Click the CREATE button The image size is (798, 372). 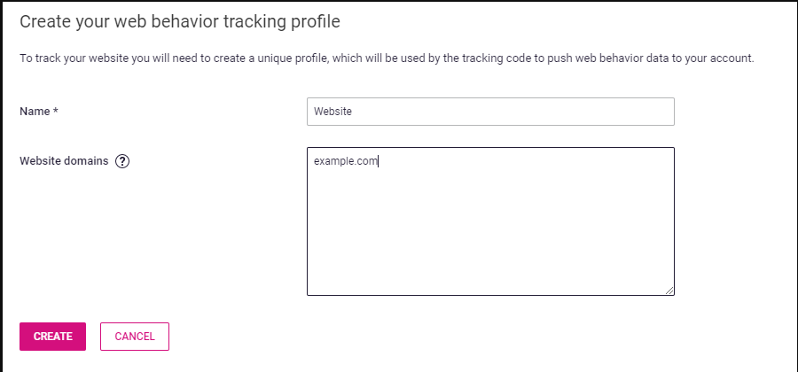tap(53, 337)
